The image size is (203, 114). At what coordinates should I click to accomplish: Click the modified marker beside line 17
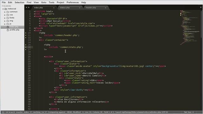click(x=26, y=49)
